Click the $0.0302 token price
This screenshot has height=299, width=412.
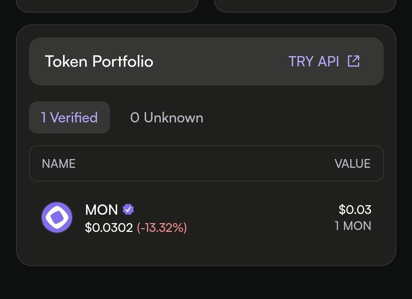[x=109, y=228]
